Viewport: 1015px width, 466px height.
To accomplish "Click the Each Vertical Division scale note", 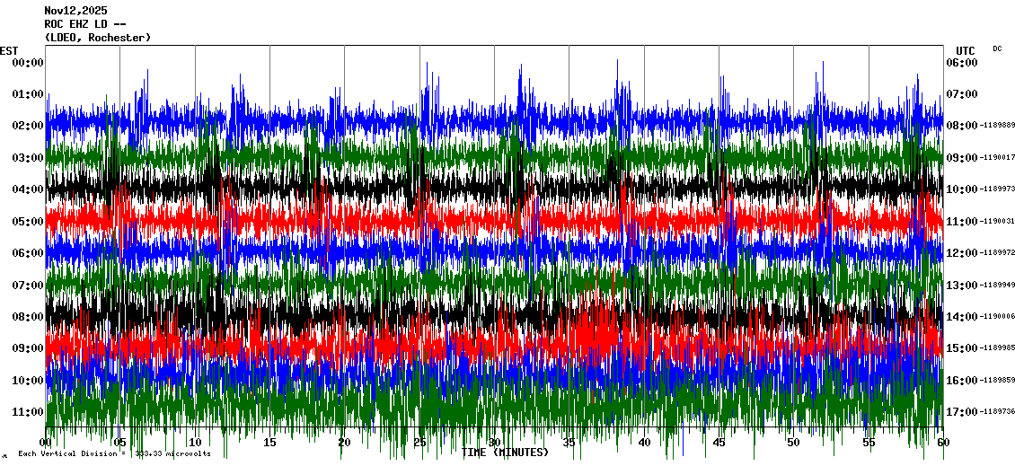I will click(114, 454).
